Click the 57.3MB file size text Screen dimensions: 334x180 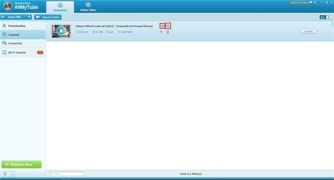pyautogui.click(x=99, y=32)
